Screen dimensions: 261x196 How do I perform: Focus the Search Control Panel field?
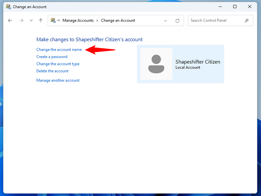coord(220,21)
